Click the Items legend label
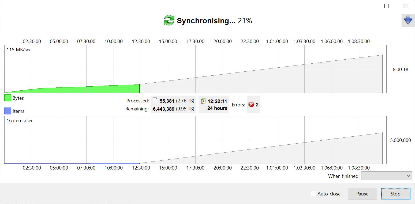 point(18,111)
